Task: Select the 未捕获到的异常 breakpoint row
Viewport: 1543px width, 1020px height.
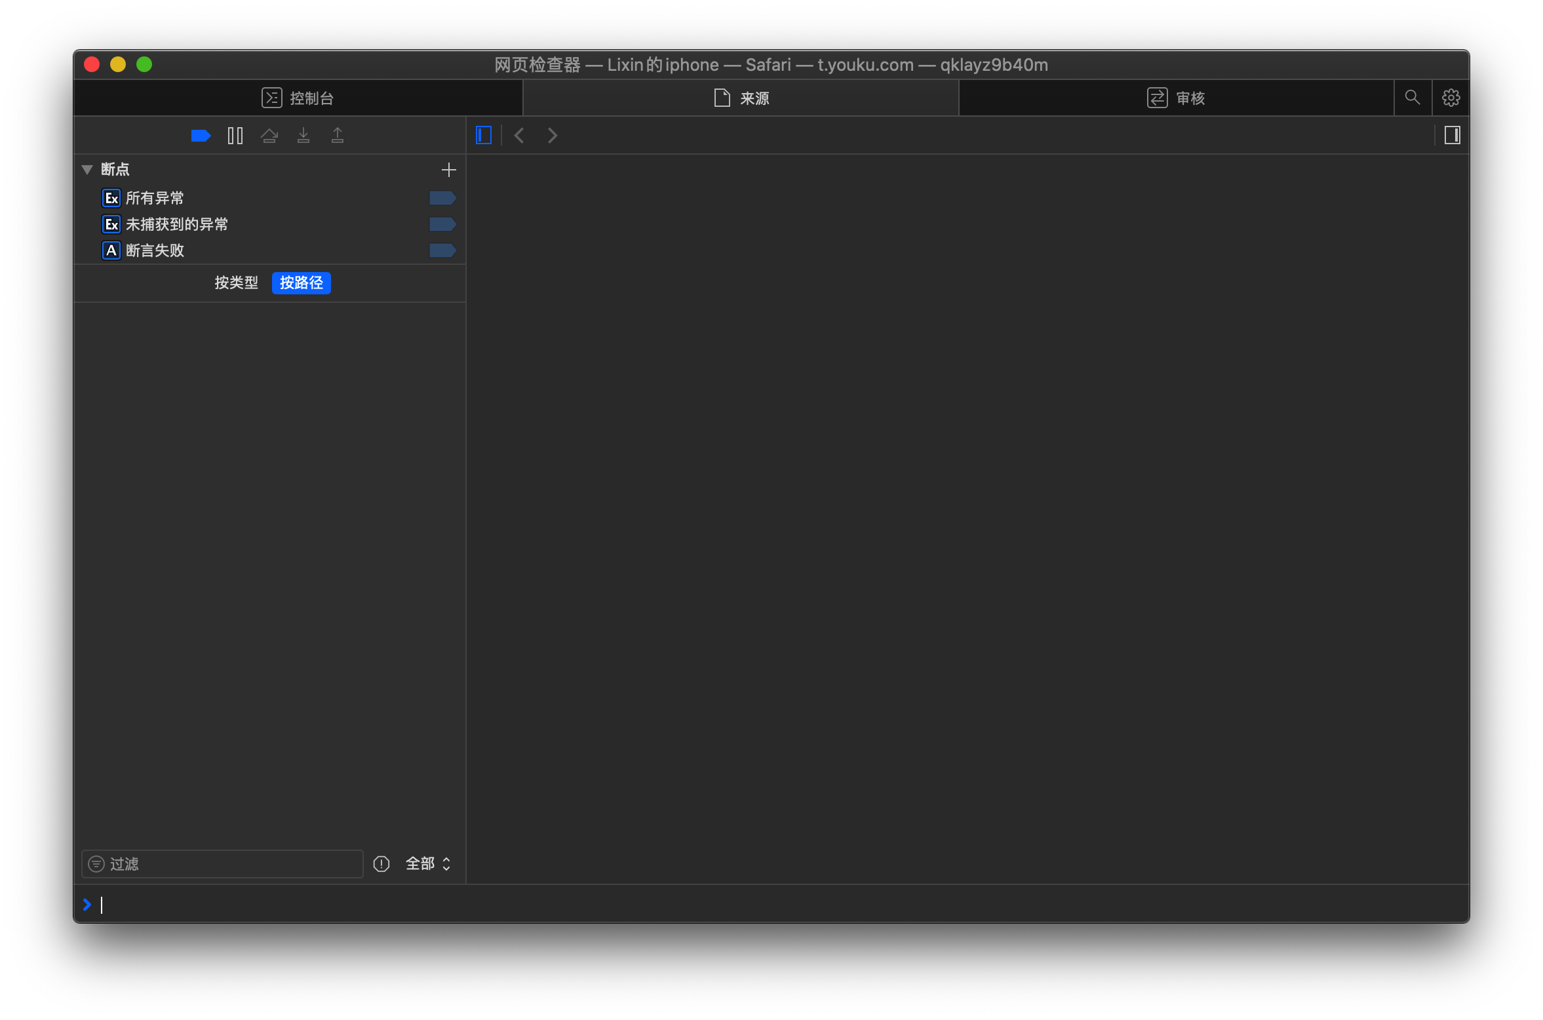Action: [x=269, y=224]
